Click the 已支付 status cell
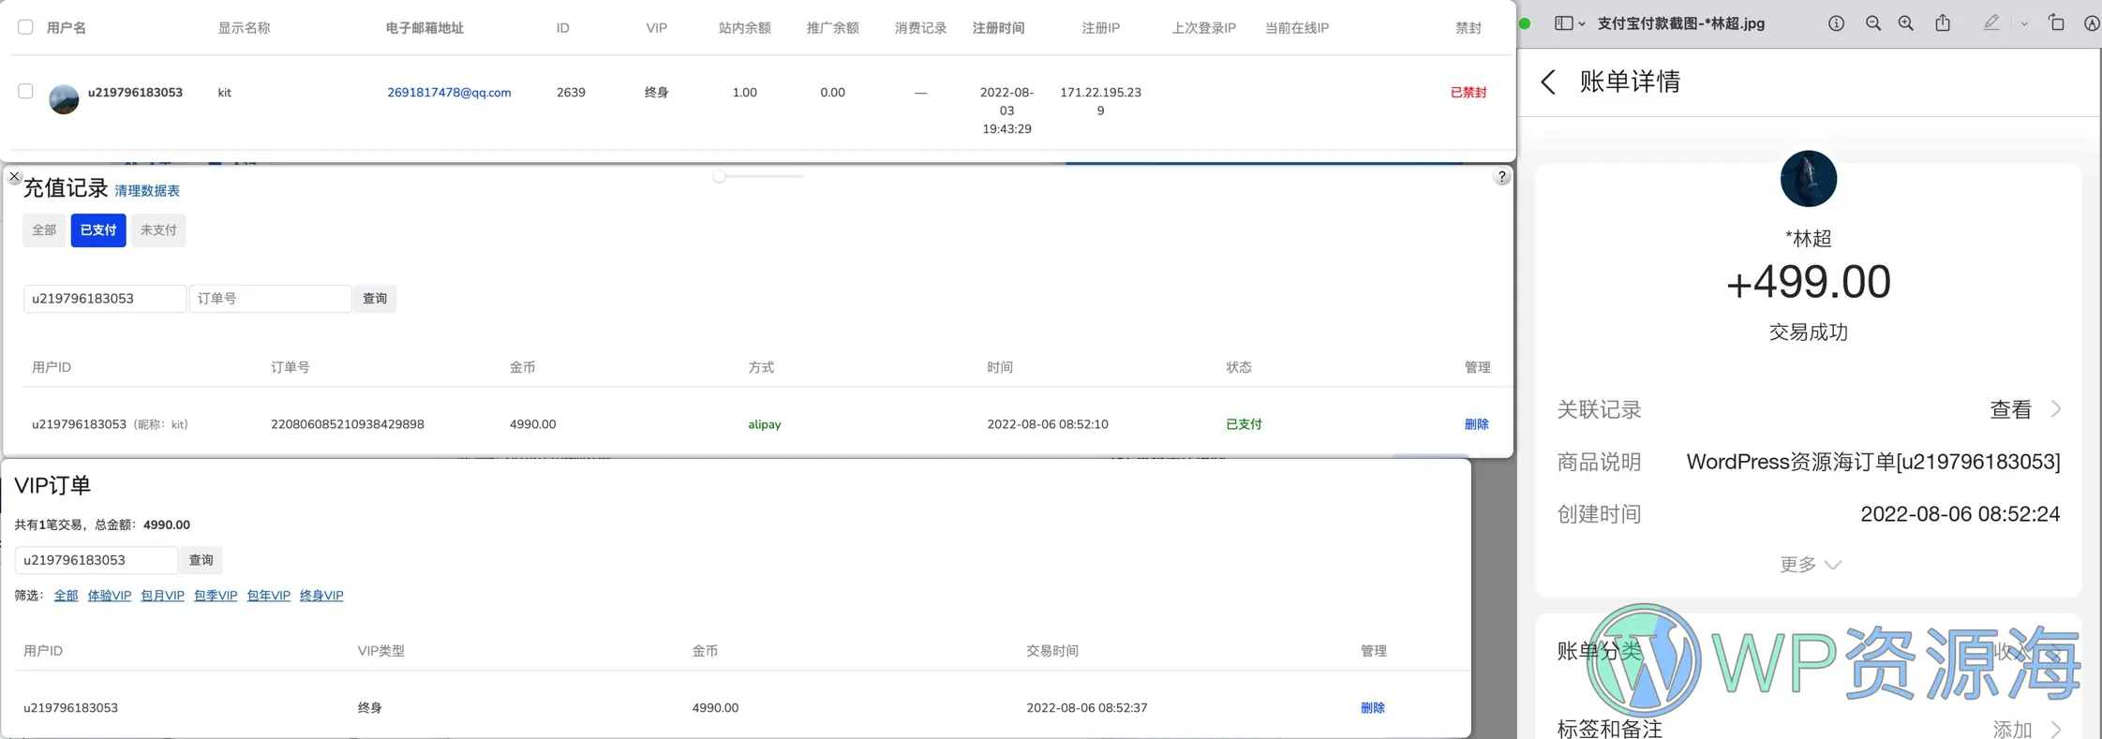2102x739 pixels. click(x=1244, y=424)
